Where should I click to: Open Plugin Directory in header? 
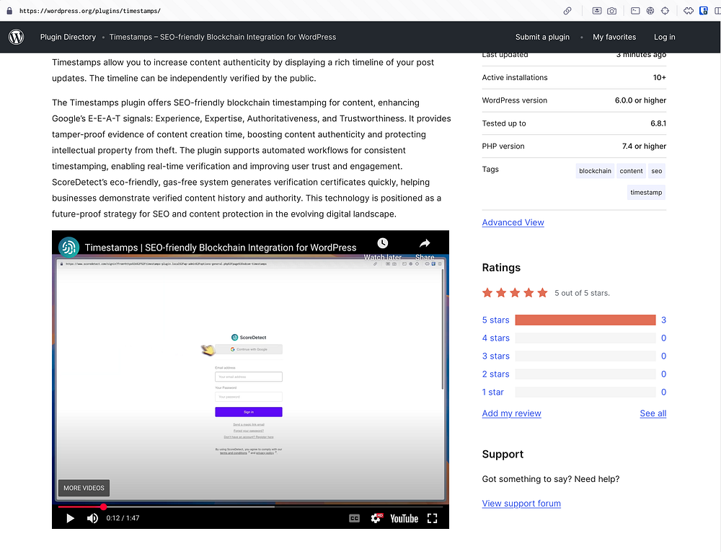coord(68,37)
